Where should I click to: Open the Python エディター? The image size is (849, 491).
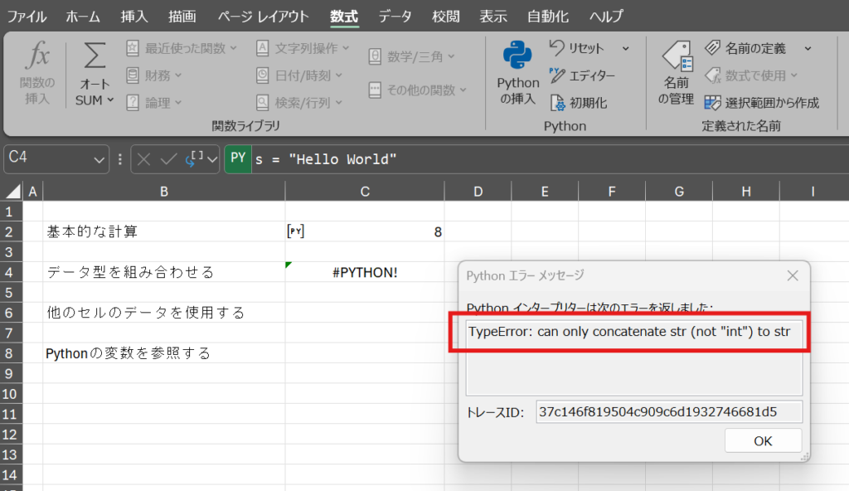(582, 75)
